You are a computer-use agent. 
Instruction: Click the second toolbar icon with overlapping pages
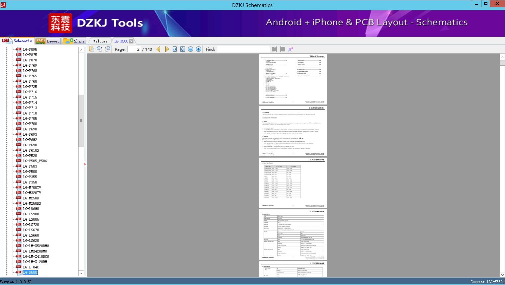[100, 49]
